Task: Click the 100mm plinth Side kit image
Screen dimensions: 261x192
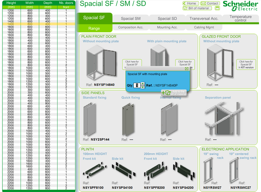Action: (124, 170)
